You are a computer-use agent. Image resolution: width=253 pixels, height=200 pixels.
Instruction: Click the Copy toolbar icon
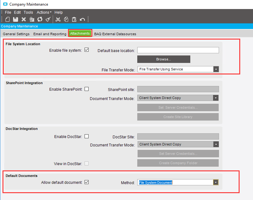click(66, 19)
